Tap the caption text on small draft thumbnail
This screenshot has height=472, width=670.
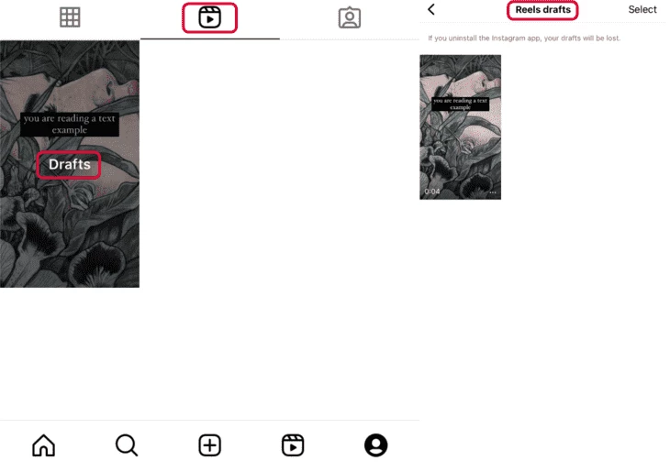[460, 104]
